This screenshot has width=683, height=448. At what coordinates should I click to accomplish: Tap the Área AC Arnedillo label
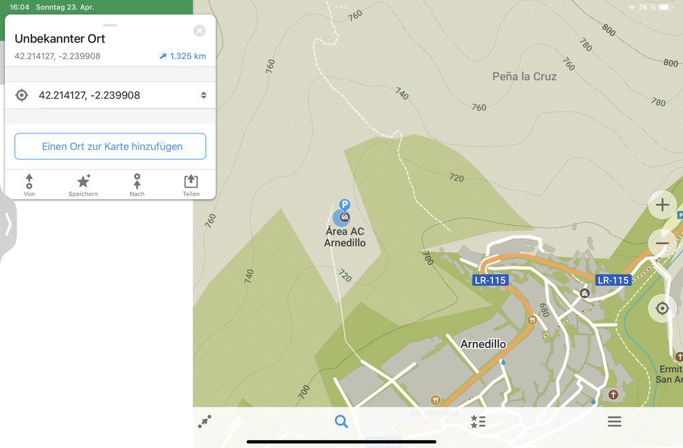tap(345, 237)
